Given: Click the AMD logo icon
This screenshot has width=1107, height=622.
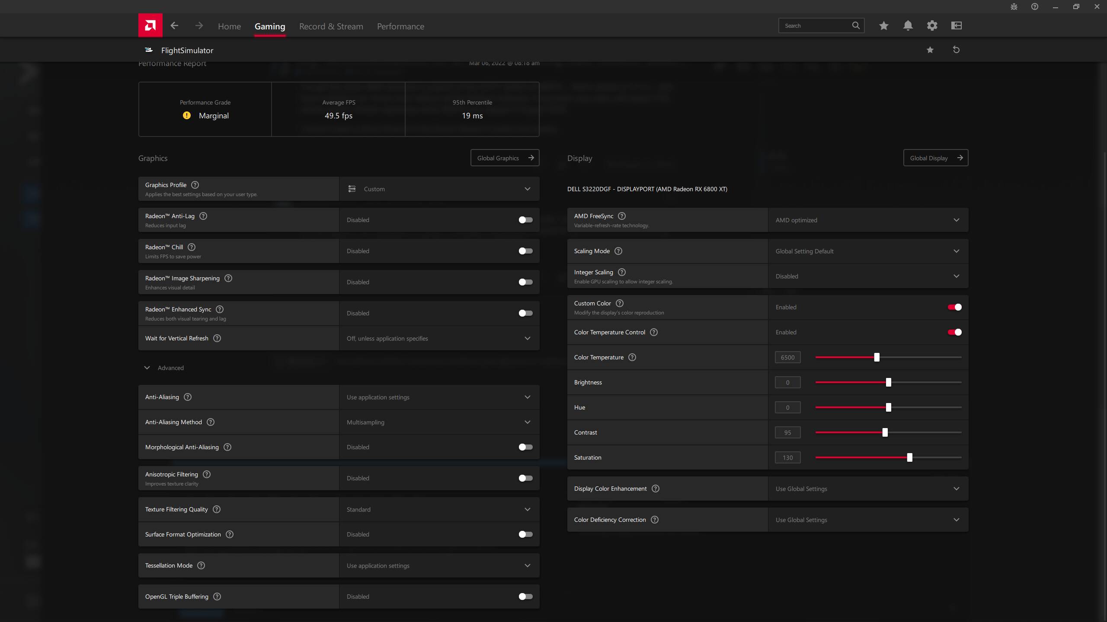Looking at the screenshot, I should (150, 25).
